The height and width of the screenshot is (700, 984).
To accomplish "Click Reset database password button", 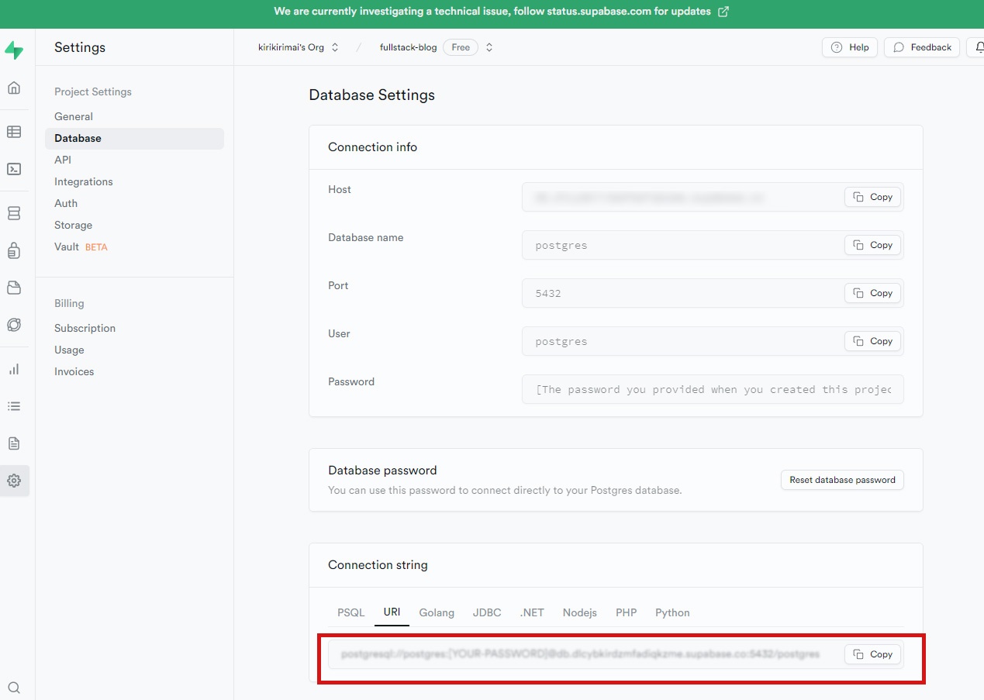I will coord(842,480).
